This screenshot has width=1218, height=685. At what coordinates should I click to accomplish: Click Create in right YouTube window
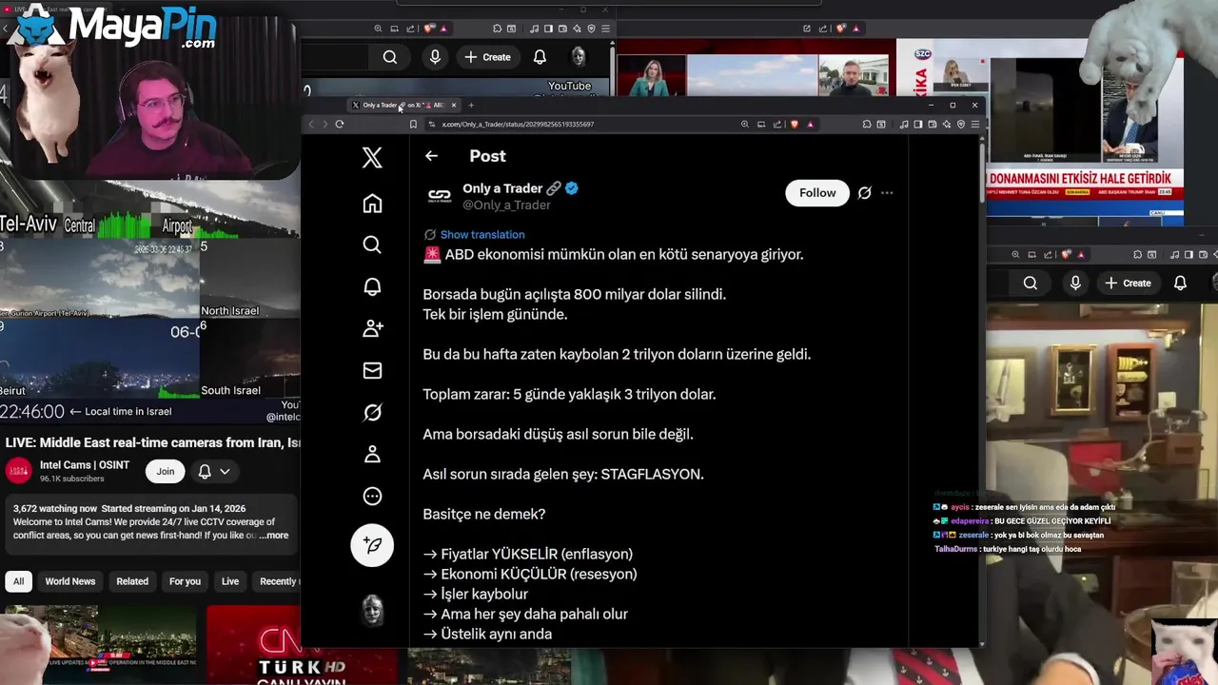(1127, 283)
